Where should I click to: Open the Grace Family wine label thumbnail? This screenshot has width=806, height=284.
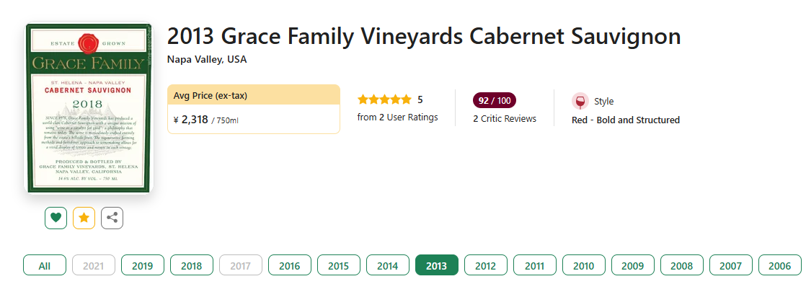89,108
